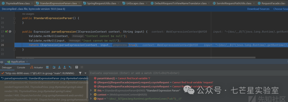Click the Run to Cursor icon
This screenshot has width=288, height=102.
click(x=70, y=67)
